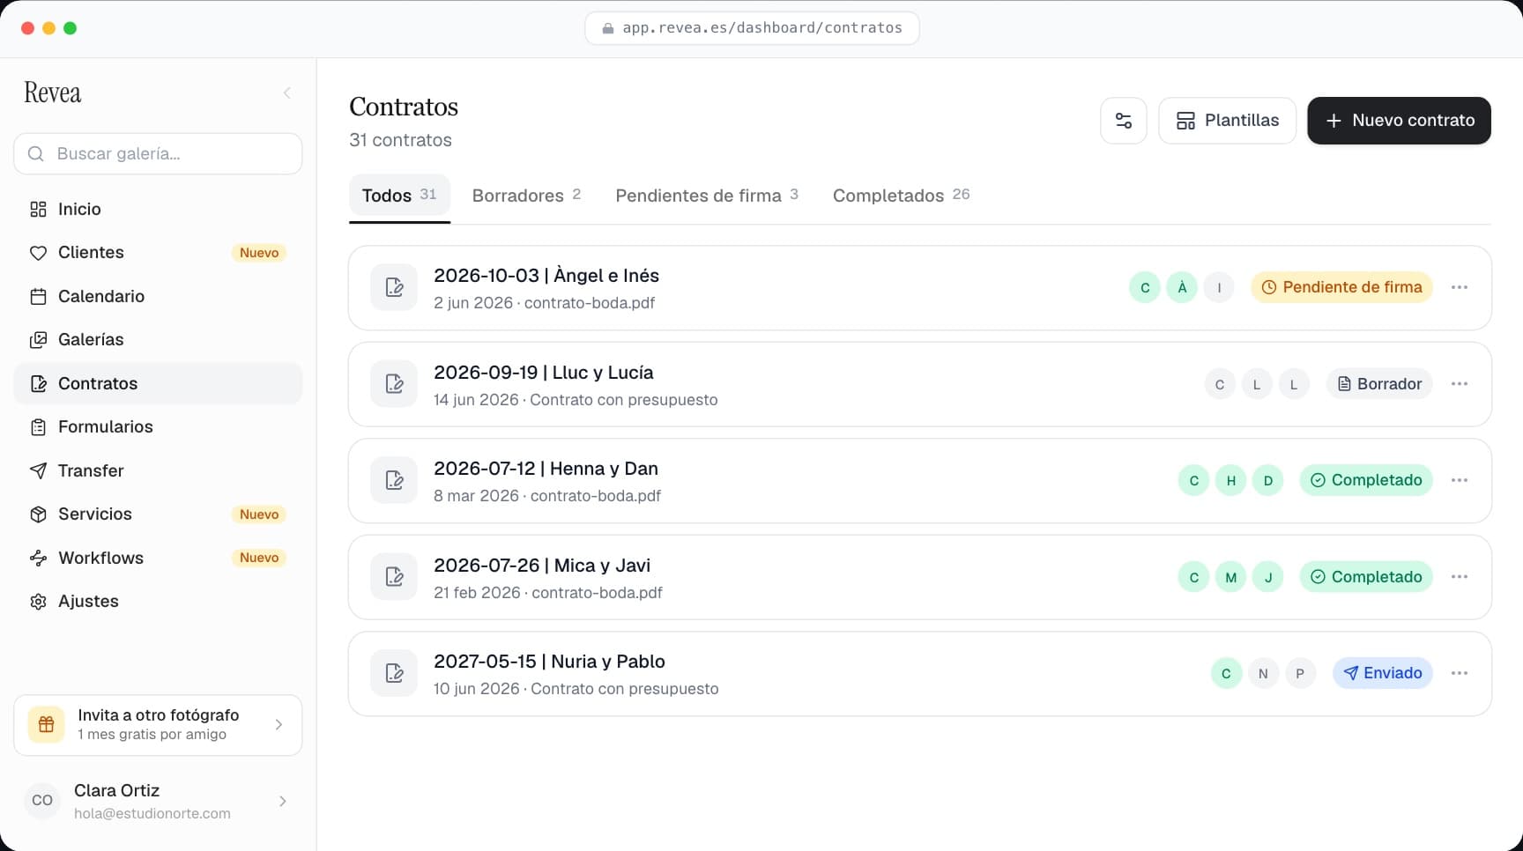Image resolution: width=1523 pixels, height=851 pixels.
Task: Click the H signer avatar on Henna y Dan
Action: (x=1231, y=480)
